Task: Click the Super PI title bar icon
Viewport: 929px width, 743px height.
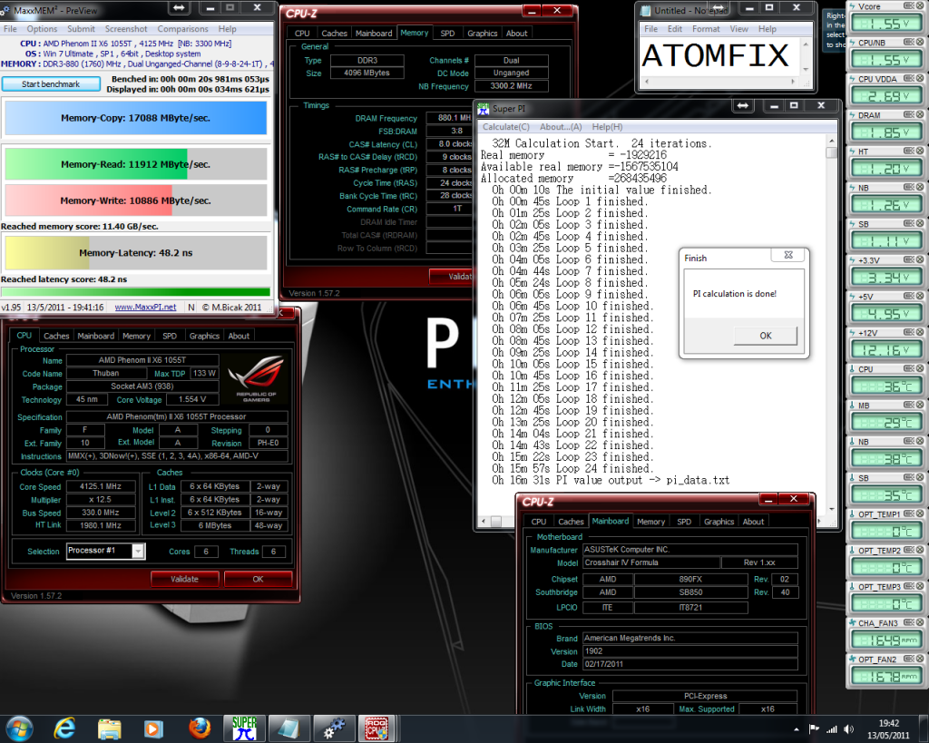Action: (483, 109)
